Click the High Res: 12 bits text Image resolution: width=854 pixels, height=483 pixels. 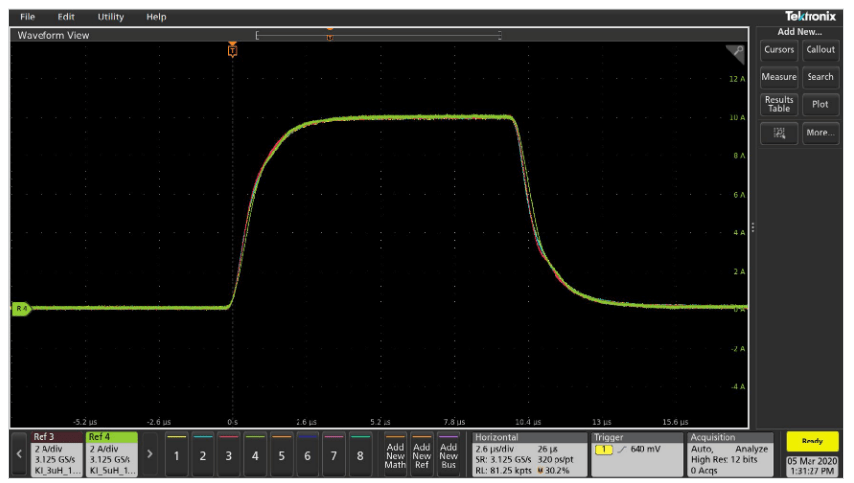(x=724, y=459)
